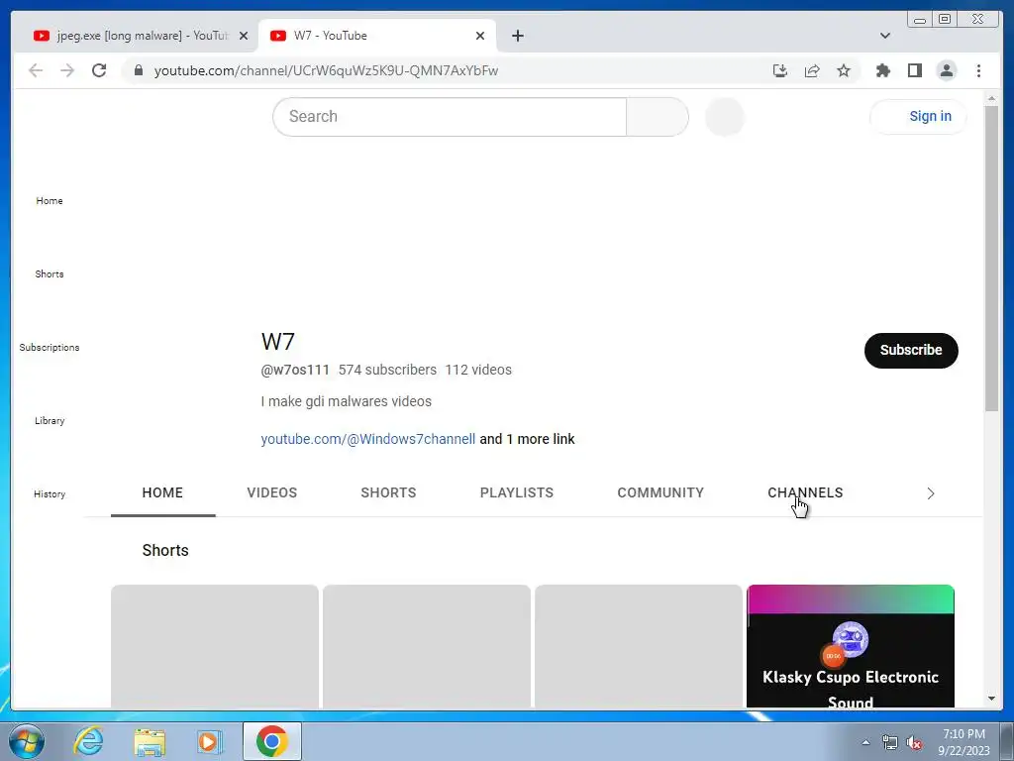Viewport: 1014px width, 761px height.
Task: Select the HOME channel tab
Action: click(x=162, y=492)
